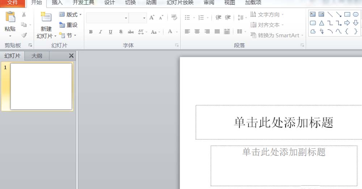Open the 文件 file tab

[x=12, y=3]
